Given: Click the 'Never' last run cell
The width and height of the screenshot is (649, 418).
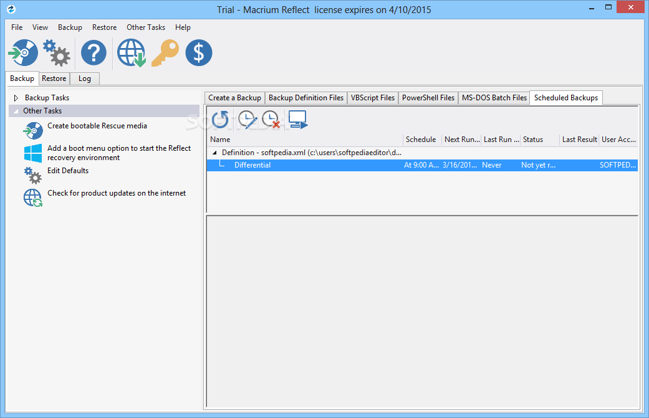Looking at the screenshot, I should click(x=492, y=165).
